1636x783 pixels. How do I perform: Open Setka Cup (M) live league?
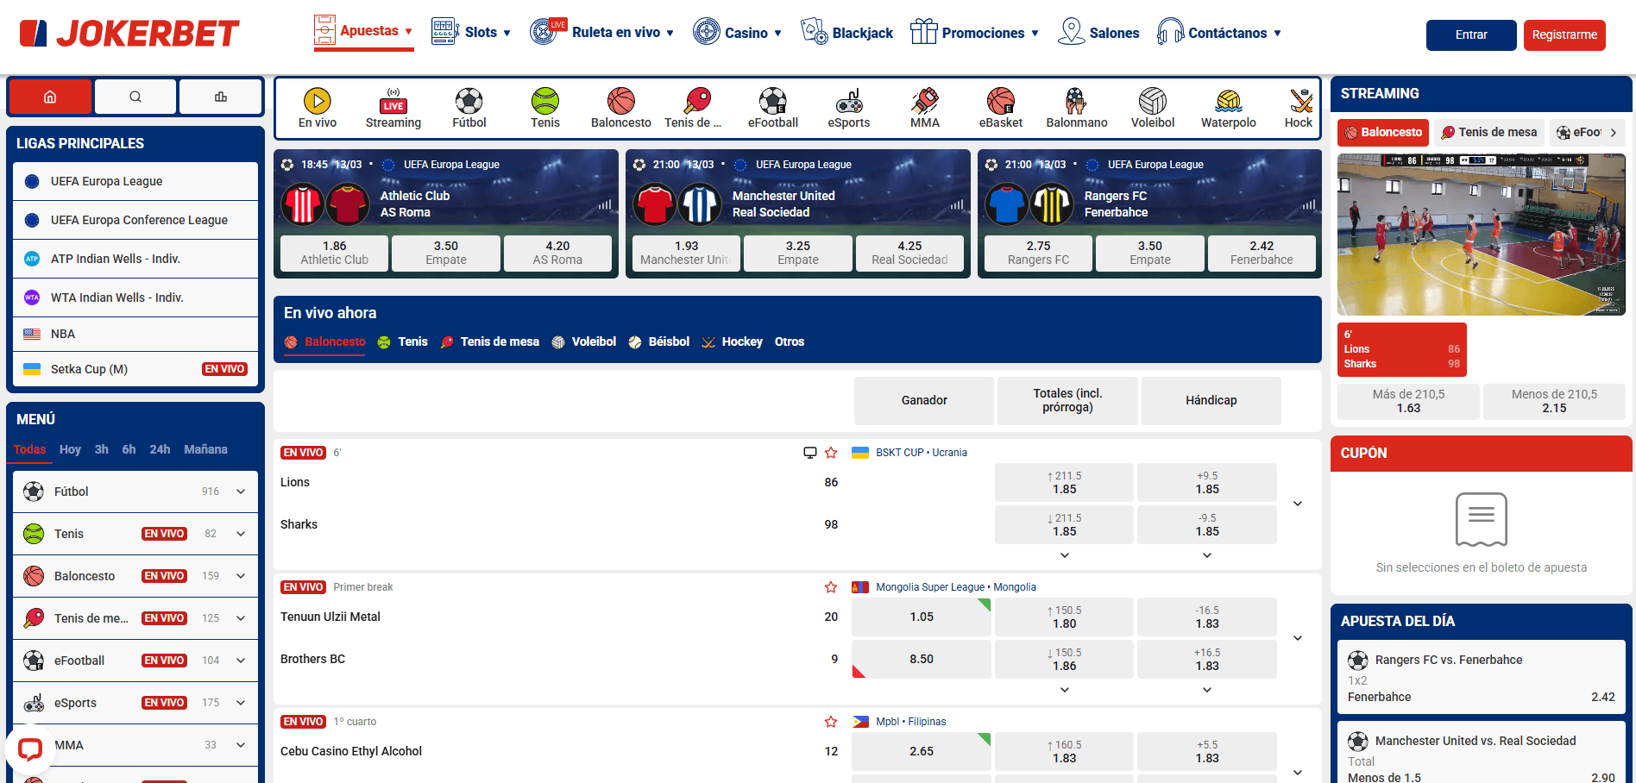[x=135, y=369]
